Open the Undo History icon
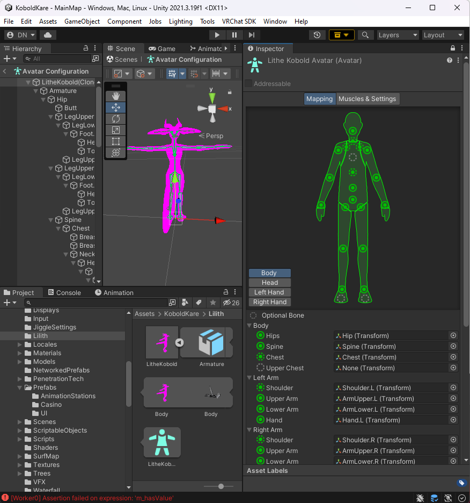Viewport: 470px width, 503px height. [317, 35]
